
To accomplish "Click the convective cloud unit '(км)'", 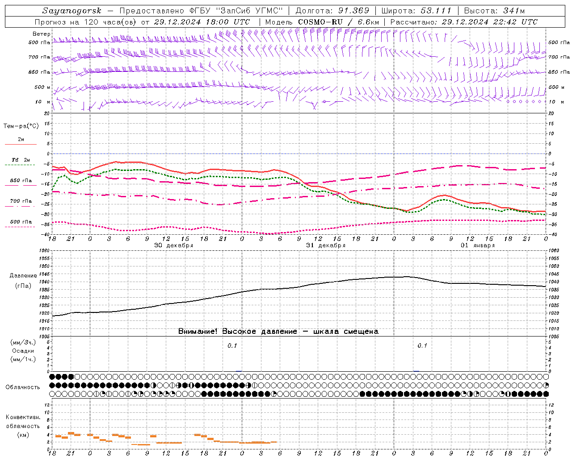I will tap(23, 435).
